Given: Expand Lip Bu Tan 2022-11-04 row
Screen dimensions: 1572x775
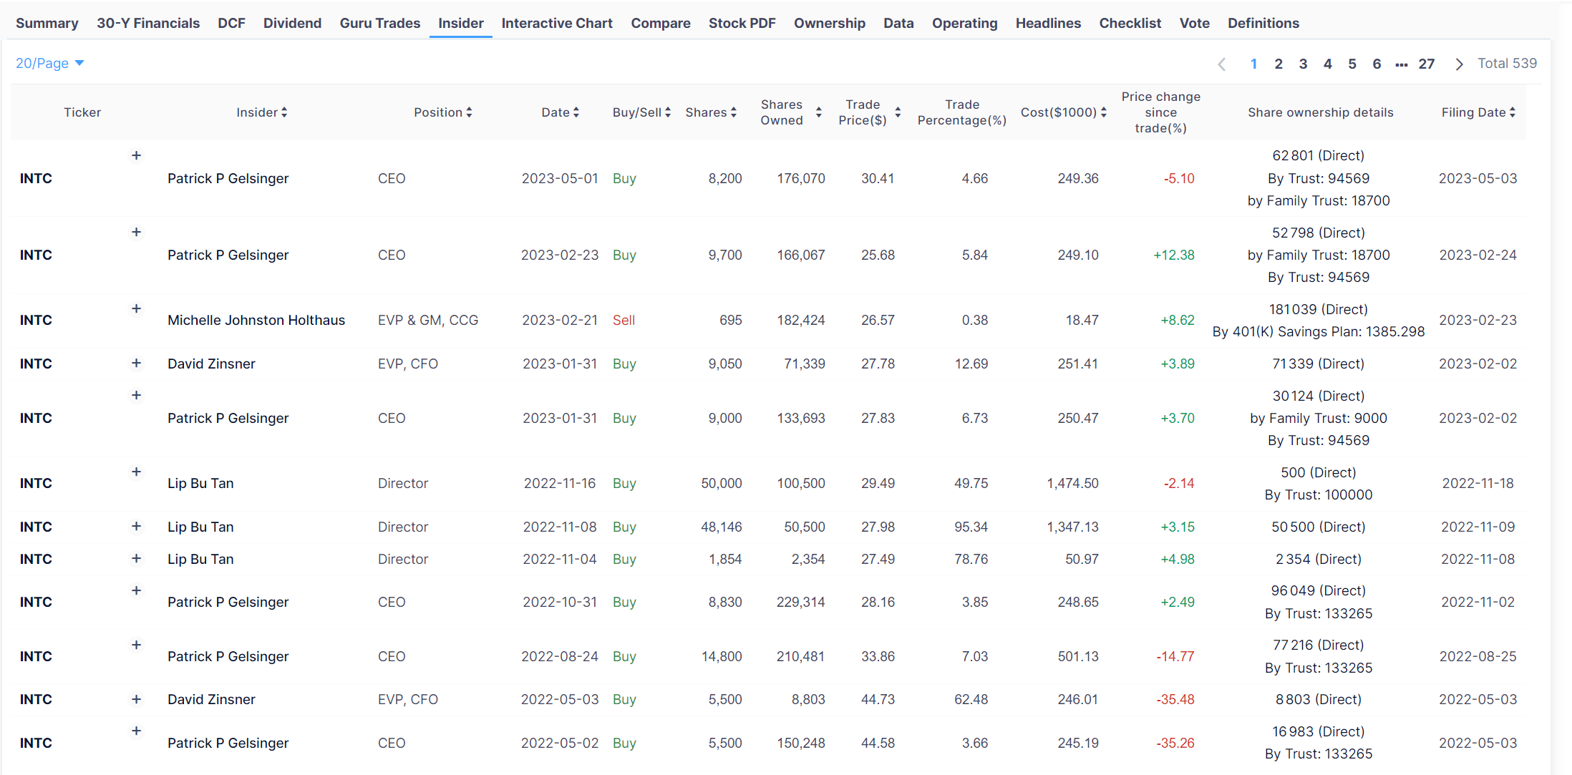Looking at the screenshot, I should (136, 558).
